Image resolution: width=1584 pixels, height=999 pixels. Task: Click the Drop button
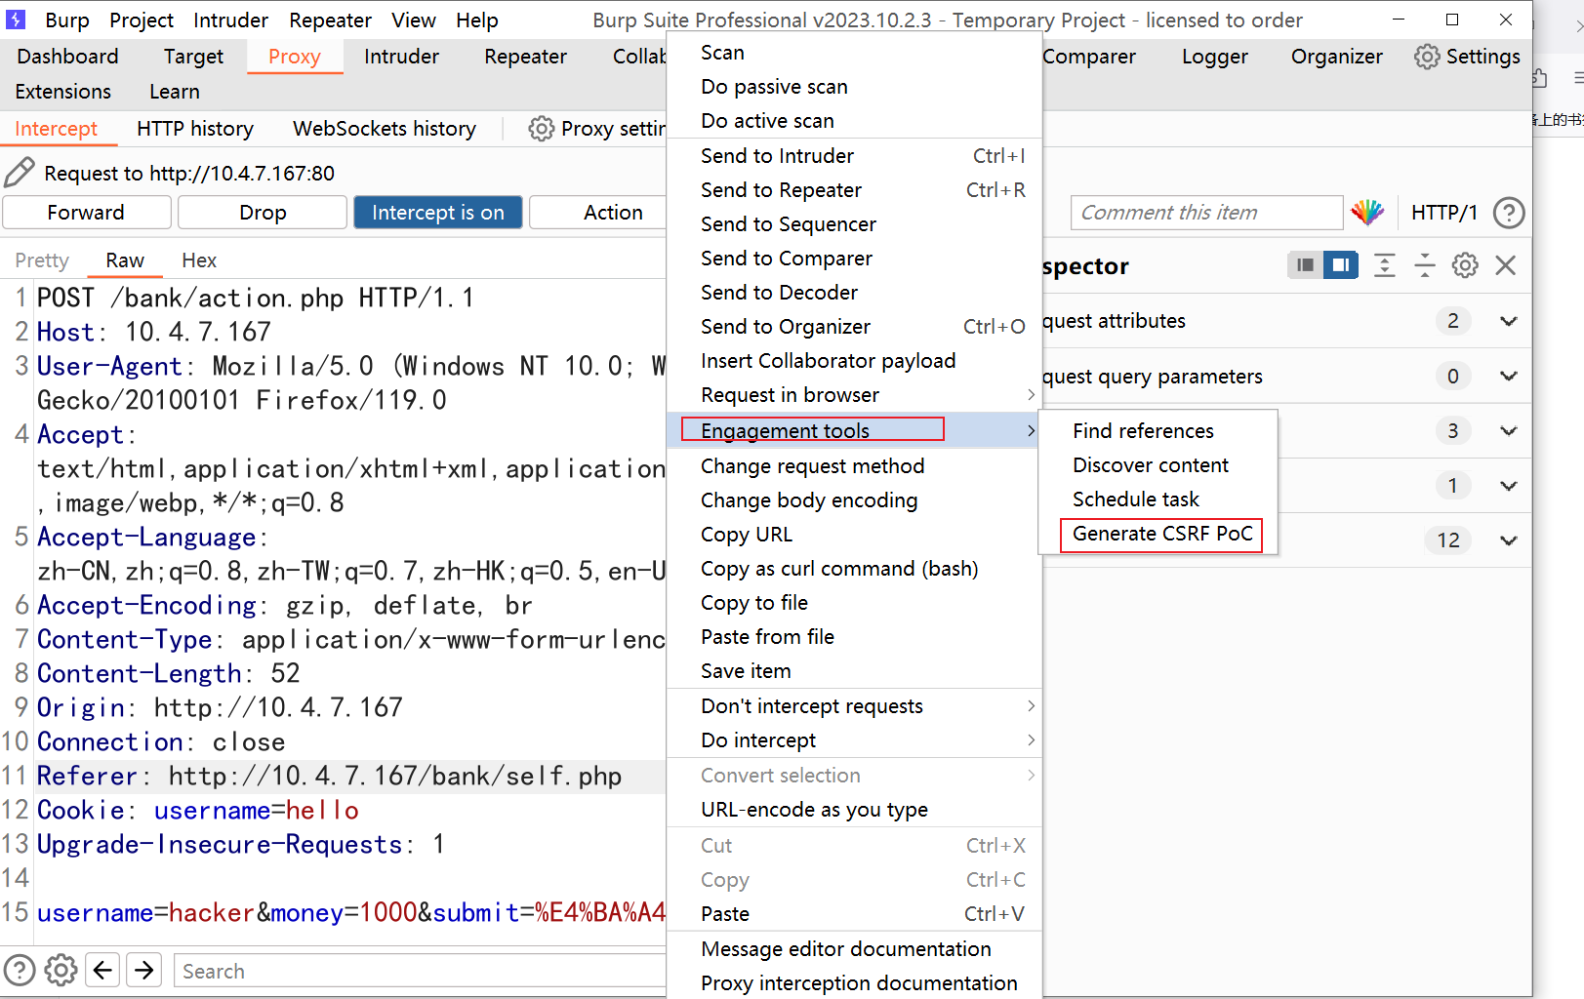[263, 213]
